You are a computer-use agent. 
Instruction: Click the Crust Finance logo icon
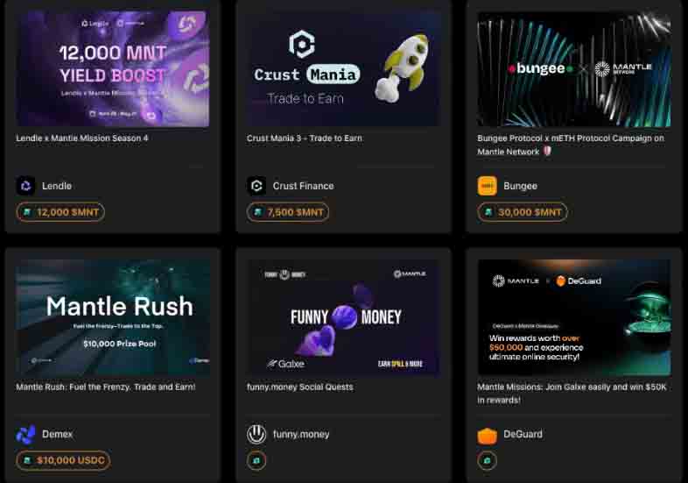pyautogui.click(x=256, y=186)
